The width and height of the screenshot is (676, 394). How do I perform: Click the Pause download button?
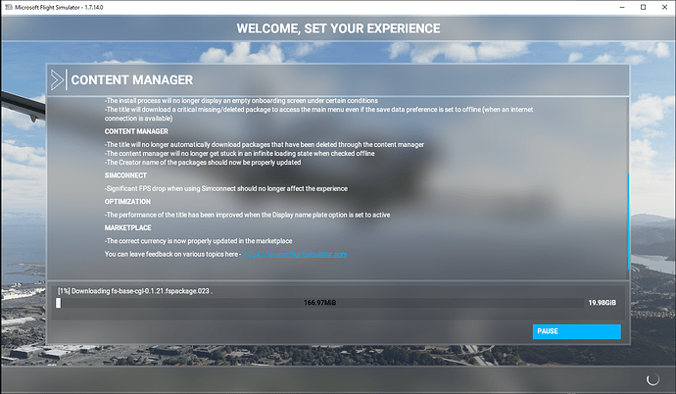coord(576,331)
